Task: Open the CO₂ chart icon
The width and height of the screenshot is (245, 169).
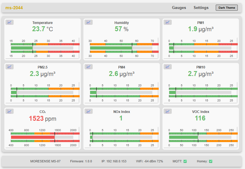Action: pyautogui.click(x=10, y=111)
